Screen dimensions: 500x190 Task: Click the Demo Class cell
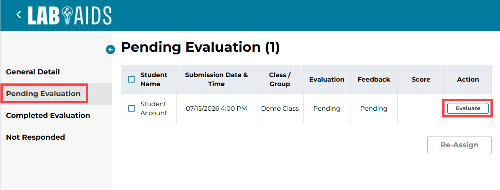point(280,108)
